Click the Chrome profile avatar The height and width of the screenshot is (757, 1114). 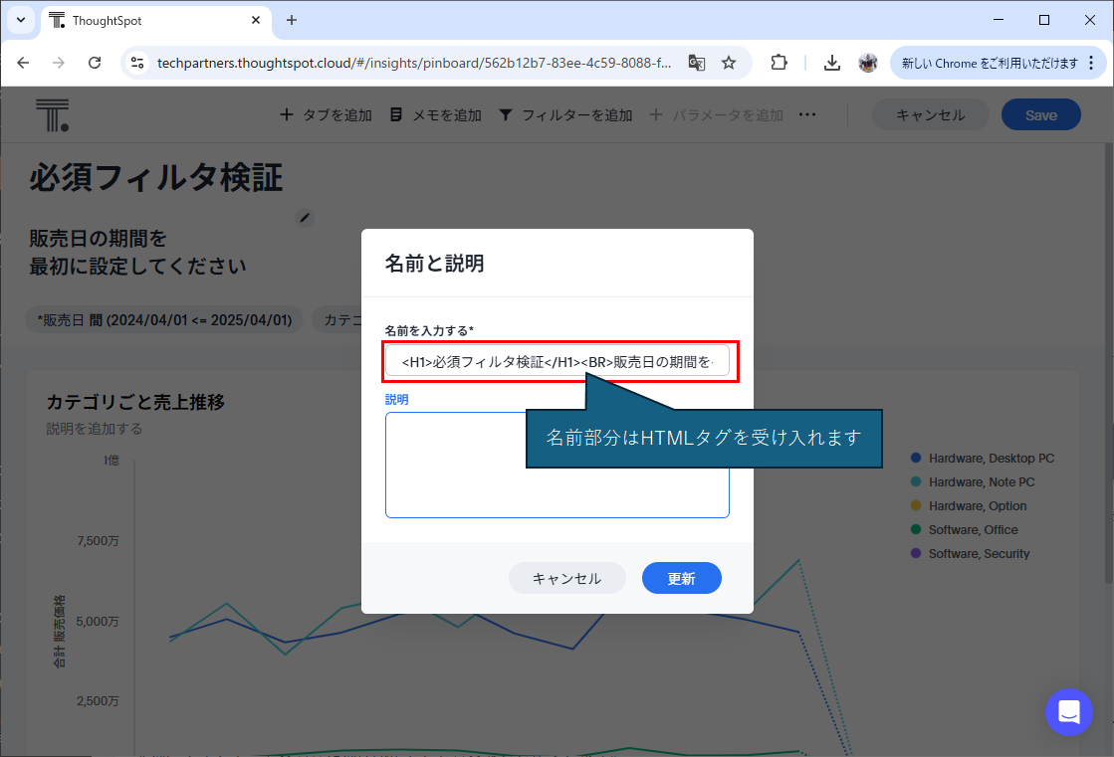pyautogui.click(x=868, y=63)
